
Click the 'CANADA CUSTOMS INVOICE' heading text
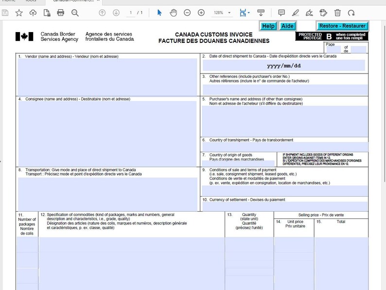tap(214, 35)
